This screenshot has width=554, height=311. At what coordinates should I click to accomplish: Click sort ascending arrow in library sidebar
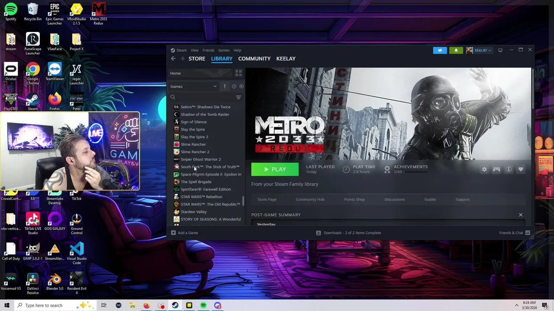pyautogui.click(x=225, y=86)
